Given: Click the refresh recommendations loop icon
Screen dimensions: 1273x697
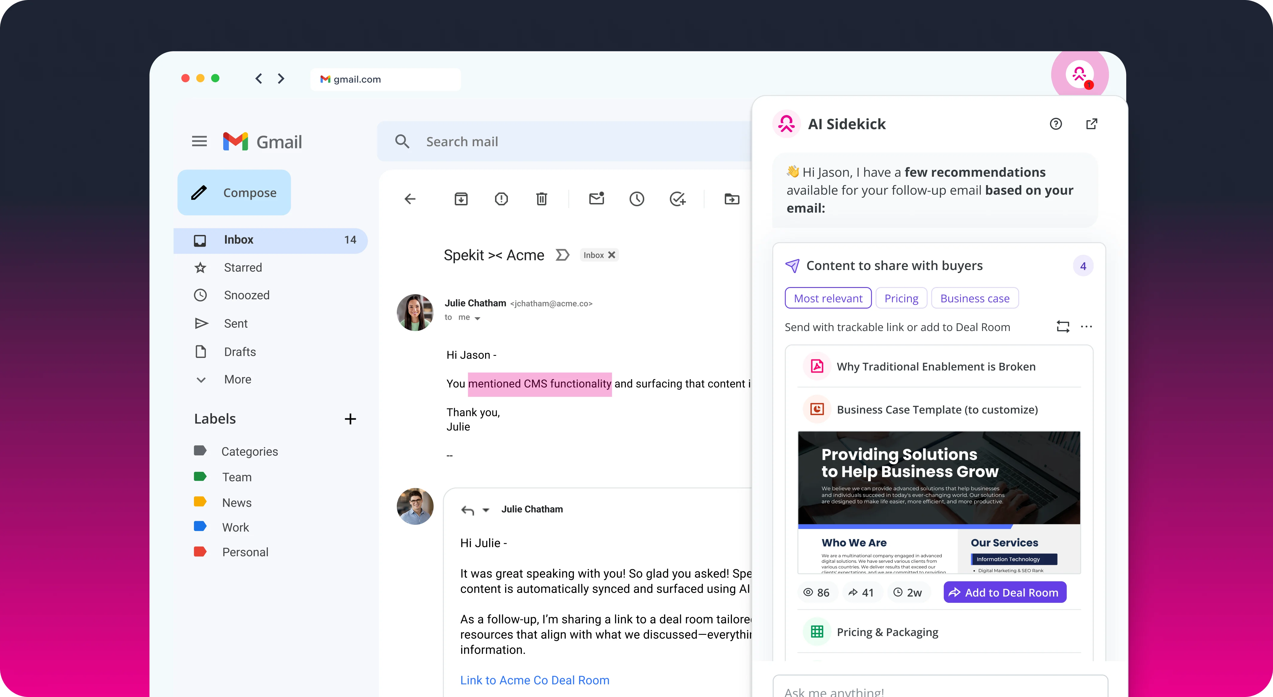Looking at the screenshot, I should point(1063,326).
